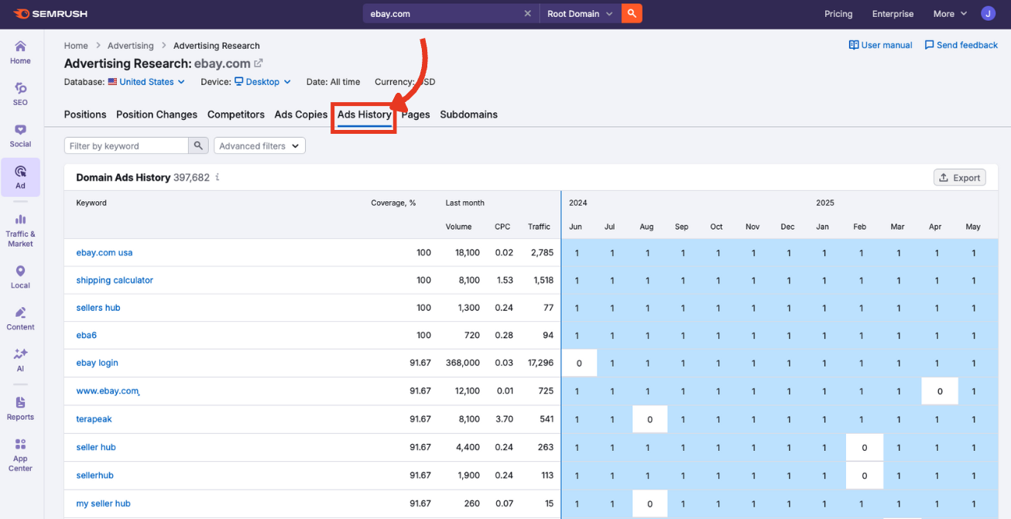The height and width of the screenshot is (519, 1011).
Task: Export the Domain Ads History data
Action: tap(959, 177)
